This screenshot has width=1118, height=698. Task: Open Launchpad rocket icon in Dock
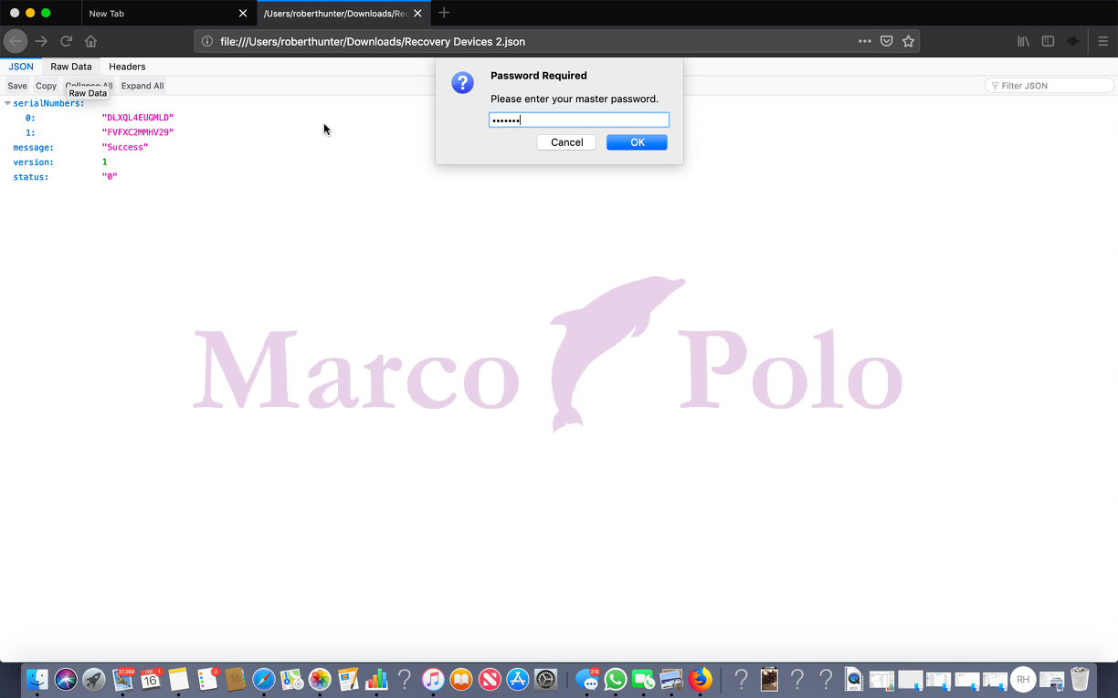(x=94, y=679)
